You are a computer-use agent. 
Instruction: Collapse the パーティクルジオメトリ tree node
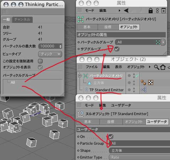pyautogui.click(x=80, y=76)
